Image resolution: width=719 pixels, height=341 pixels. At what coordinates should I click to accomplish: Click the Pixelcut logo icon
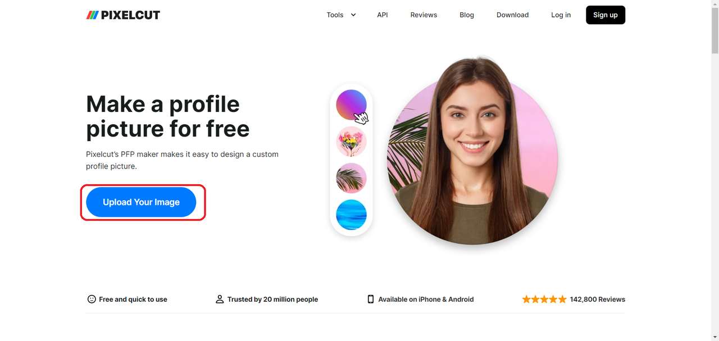(92, 15)
